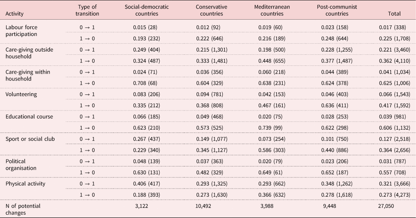Select the 'Conservative countries' column header
The image size is (416, 218).
209,10
